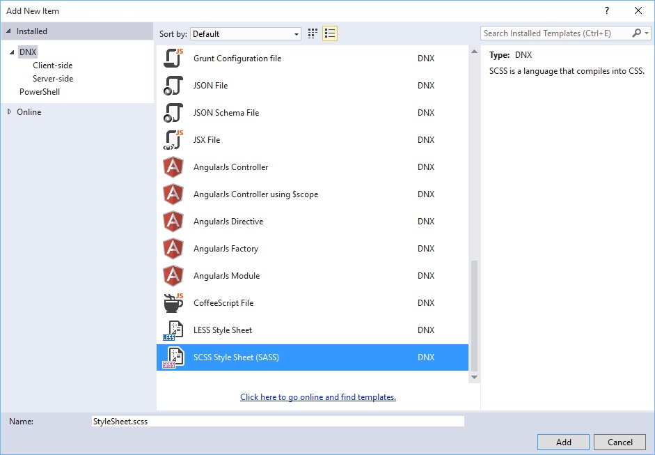Click the template list scroll down arrow
The width and height of the screenshot is (655, 455).
[474, 377]
